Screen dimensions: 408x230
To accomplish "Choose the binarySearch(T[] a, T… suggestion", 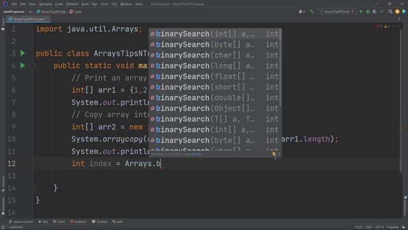I will 215,119.
